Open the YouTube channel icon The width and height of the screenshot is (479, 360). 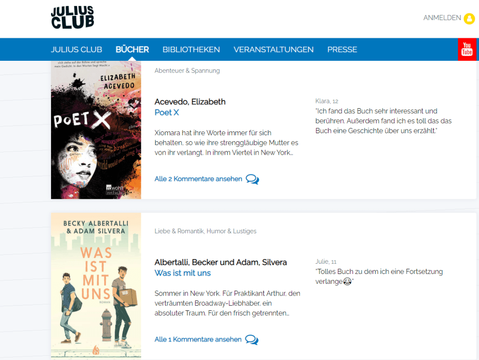pos(467,50)
